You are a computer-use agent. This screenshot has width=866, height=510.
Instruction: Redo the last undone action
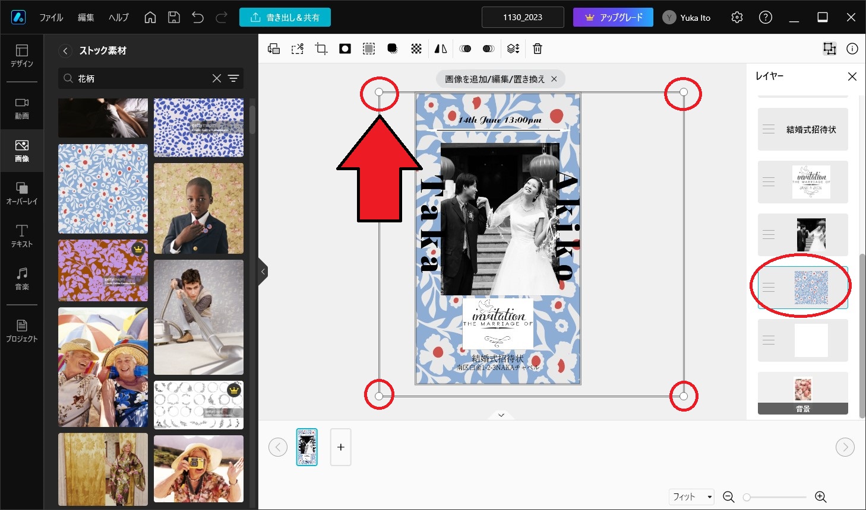(x=222, y=17)
